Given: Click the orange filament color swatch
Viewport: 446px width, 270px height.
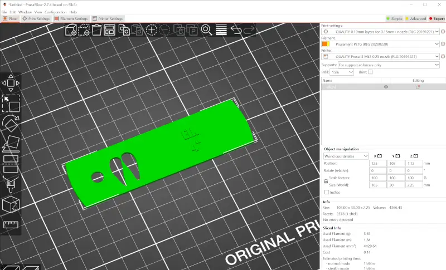Looking at the screenshot, I should [326, 44].
